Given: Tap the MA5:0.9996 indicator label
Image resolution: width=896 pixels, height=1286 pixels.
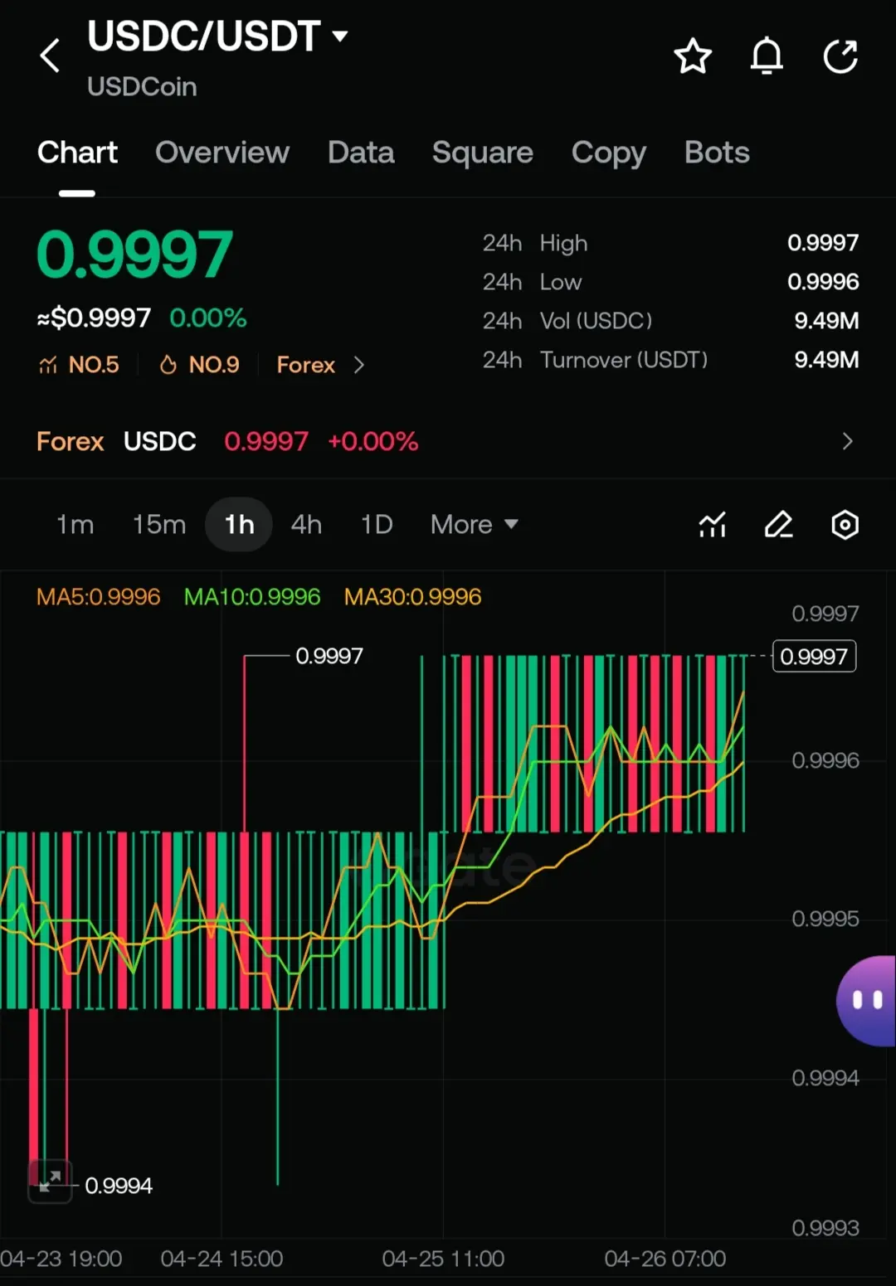Looking at the screenshot, I should 98,597.
